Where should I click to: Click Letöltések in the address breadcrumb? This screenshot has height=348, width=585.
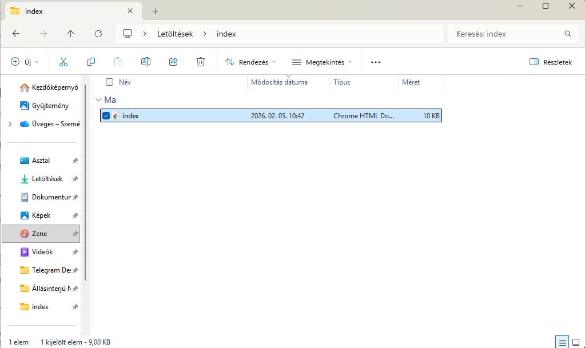tap(175, 34)
